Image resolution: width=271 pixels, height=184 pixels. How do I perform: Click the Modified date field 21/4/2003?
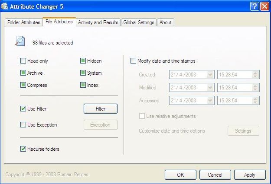tap(192, 87)
